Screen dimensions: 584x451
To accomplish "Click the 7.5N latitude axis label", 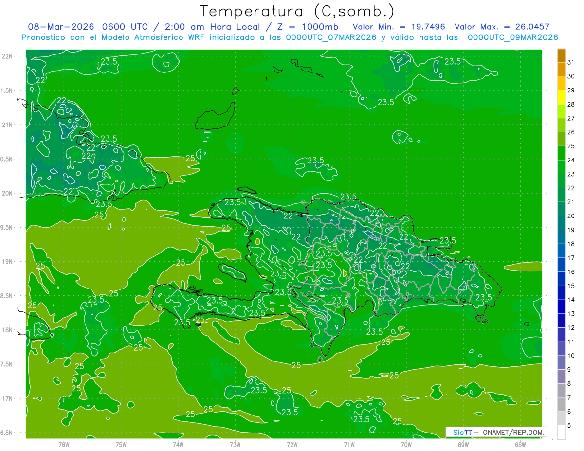I will [x=7, y=364].
